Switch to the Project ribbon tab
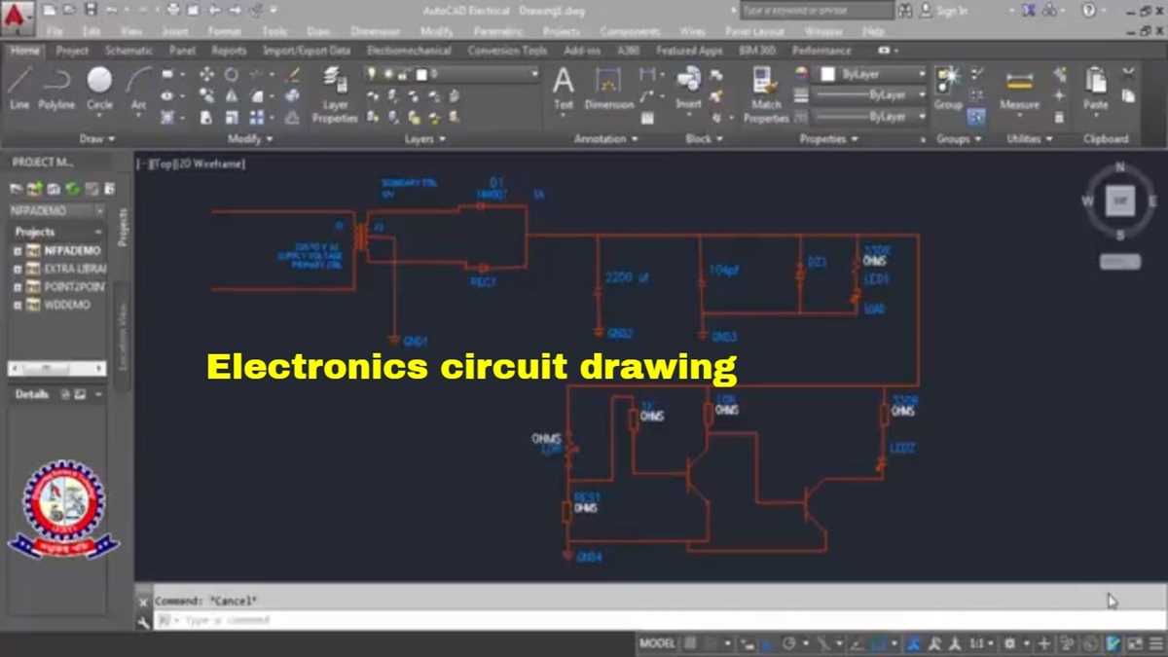The height and width of the screenshot is (657, 1168). pos(72,51)
